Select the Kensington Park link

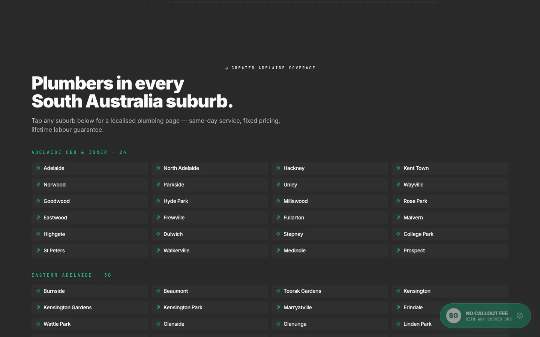point(210,307)
